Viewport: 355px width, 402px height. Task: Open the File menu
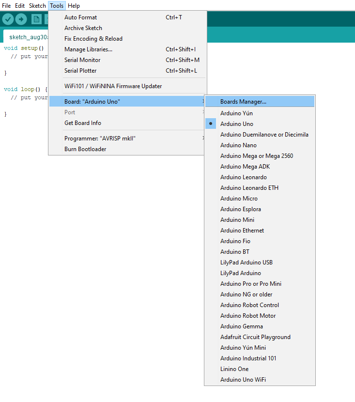tap(6, 6)
